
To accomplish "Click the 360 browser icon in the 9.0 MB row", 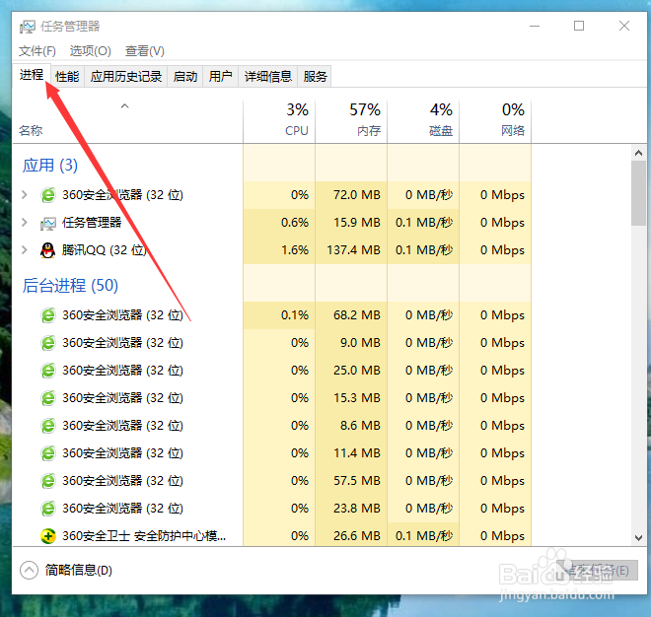I will pyautogui.click(x=48, y=343).
